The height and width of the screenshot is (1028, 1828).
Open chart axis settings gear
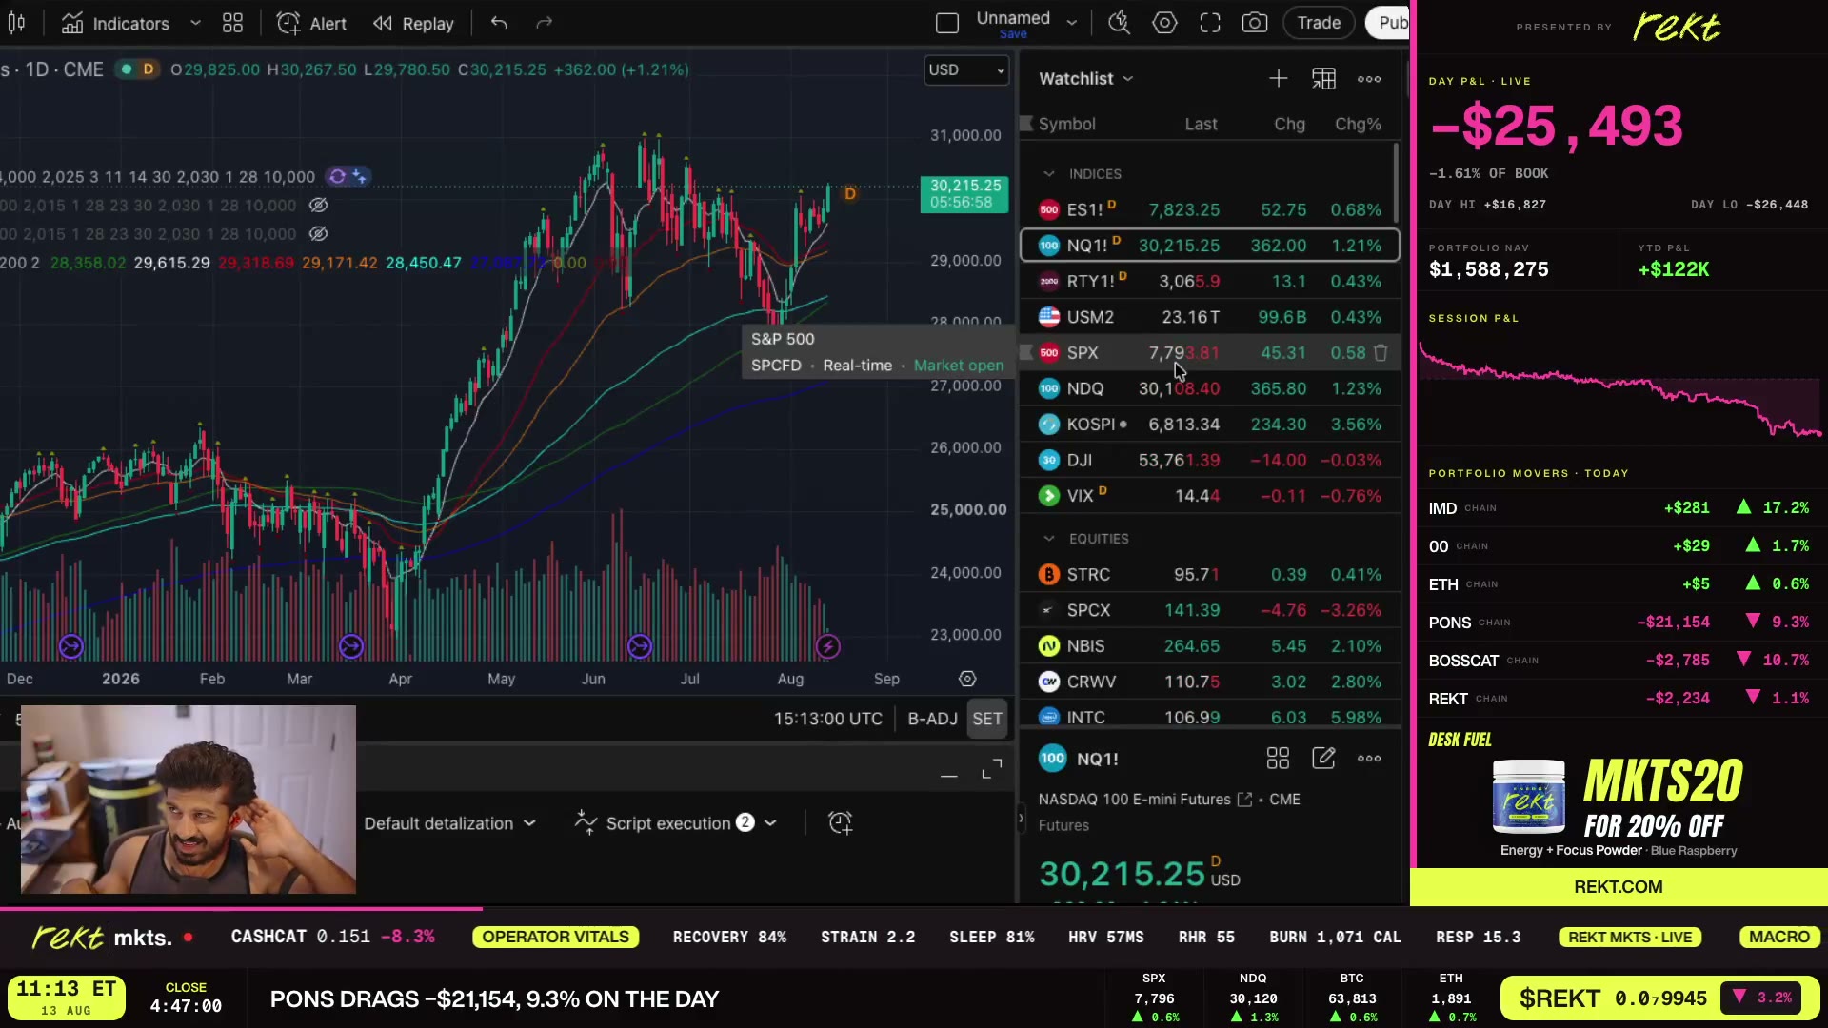(x=967, y=679)
